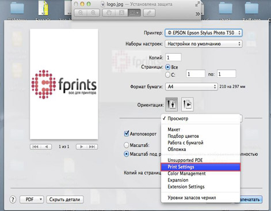This screenshot has width=271, height=211.
Task: Select Extension Settings menu entry
Action: click(x=200, y=187)
